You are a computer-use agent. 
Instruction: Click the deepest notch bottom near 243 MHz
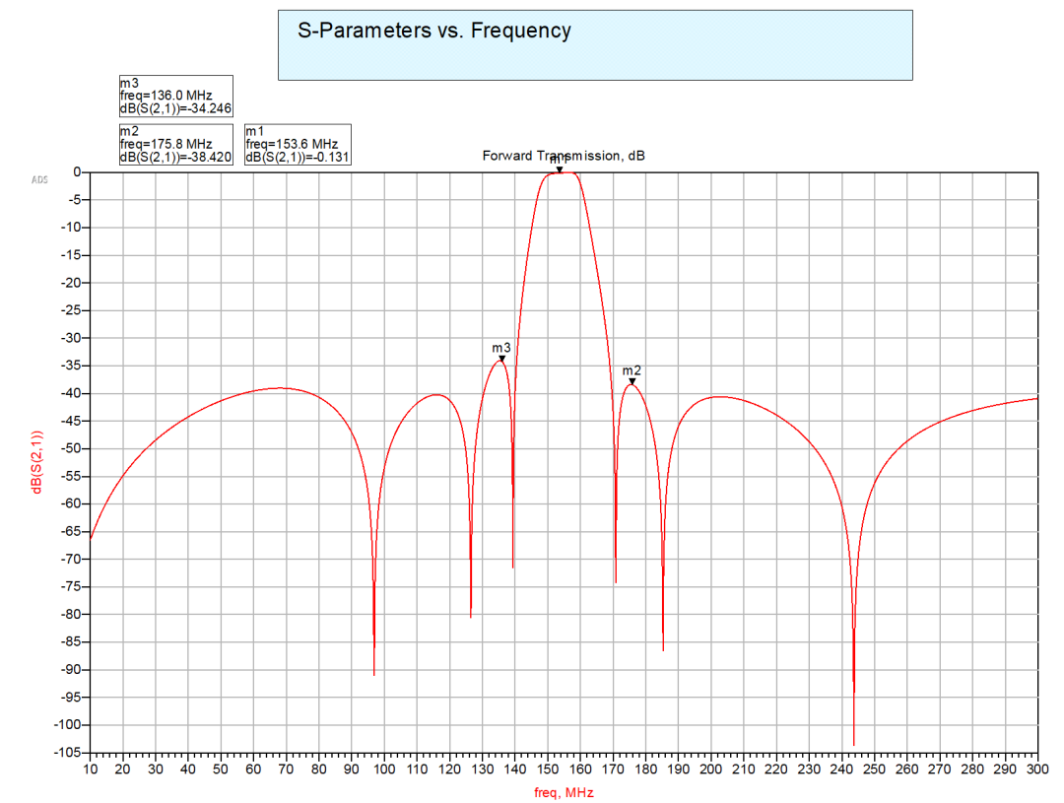853,743
